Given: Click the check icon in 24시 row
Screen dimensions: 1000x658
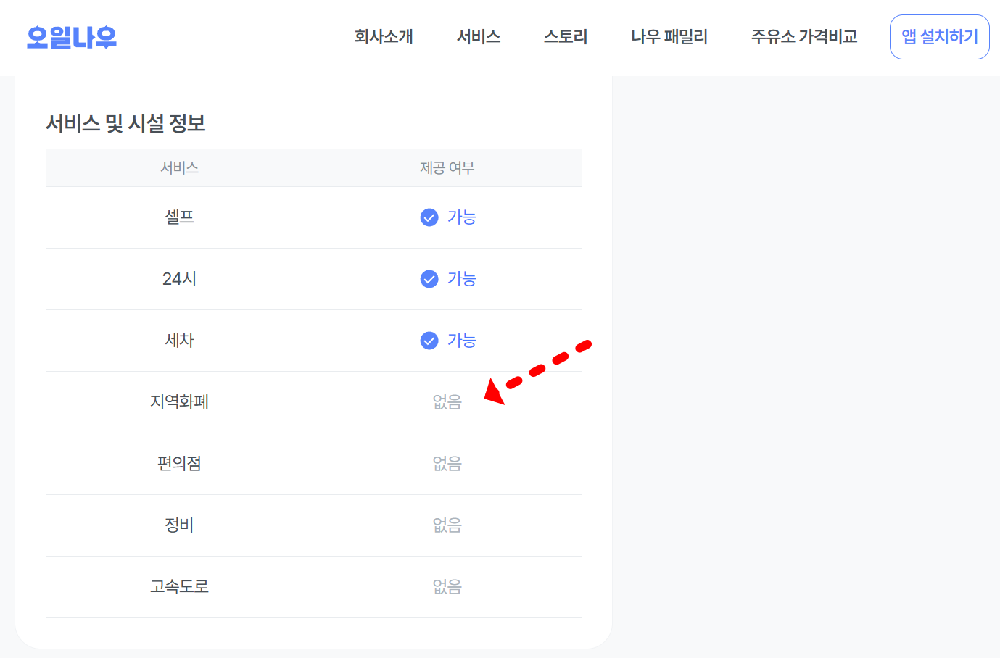Looking at the screenshot, I should click(x=429, y=279).
